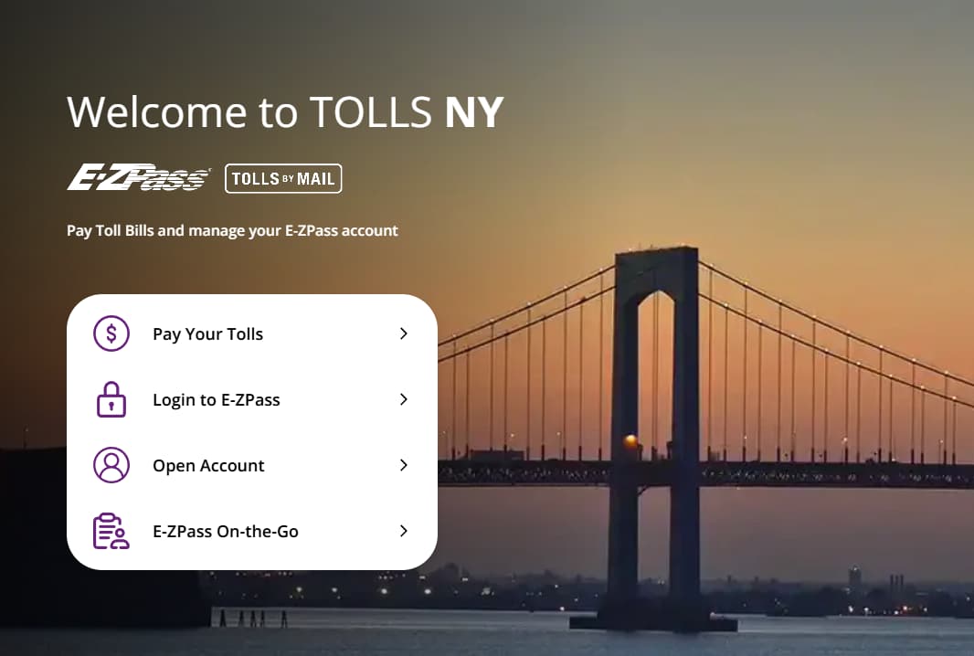Click the chevron next to Login to E-ZPass

tap(404, 399)
